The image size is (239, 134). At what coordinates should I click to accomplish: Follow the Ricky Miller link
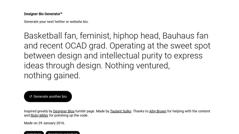pyautogui.click(x=39, y=116)
